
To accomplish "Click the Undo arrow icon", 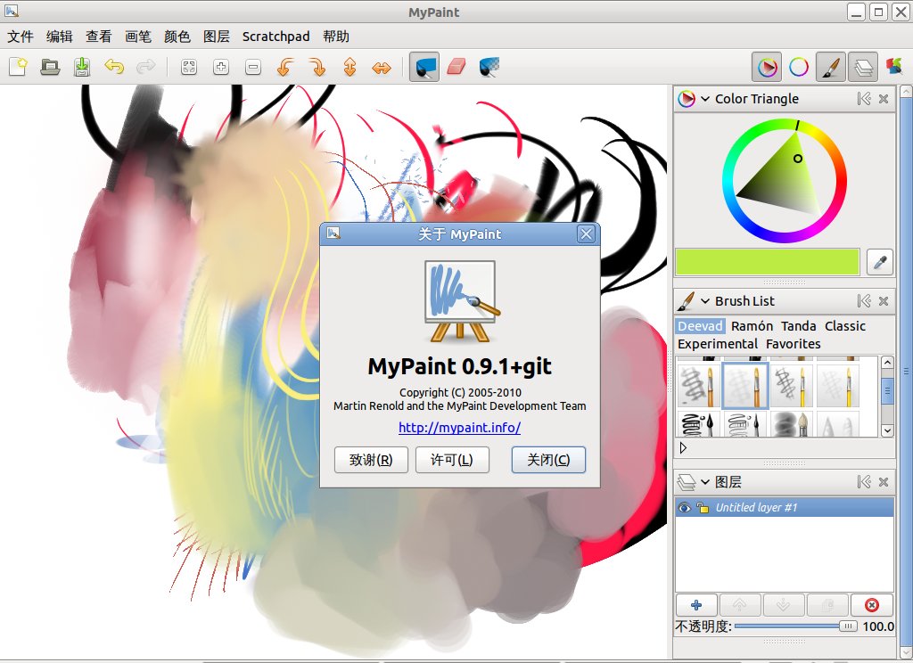I will (x=114, y=67).
